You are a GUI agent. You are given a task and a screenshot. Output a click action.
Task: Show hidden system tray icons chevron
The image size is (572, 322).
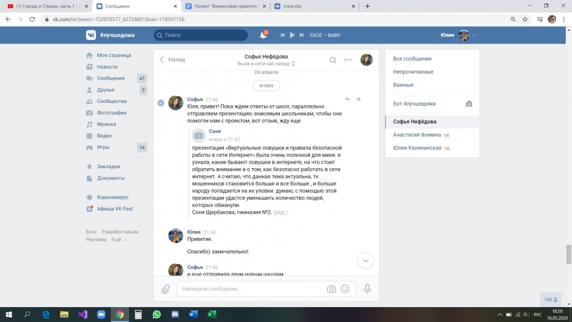[x=500, y=315]
